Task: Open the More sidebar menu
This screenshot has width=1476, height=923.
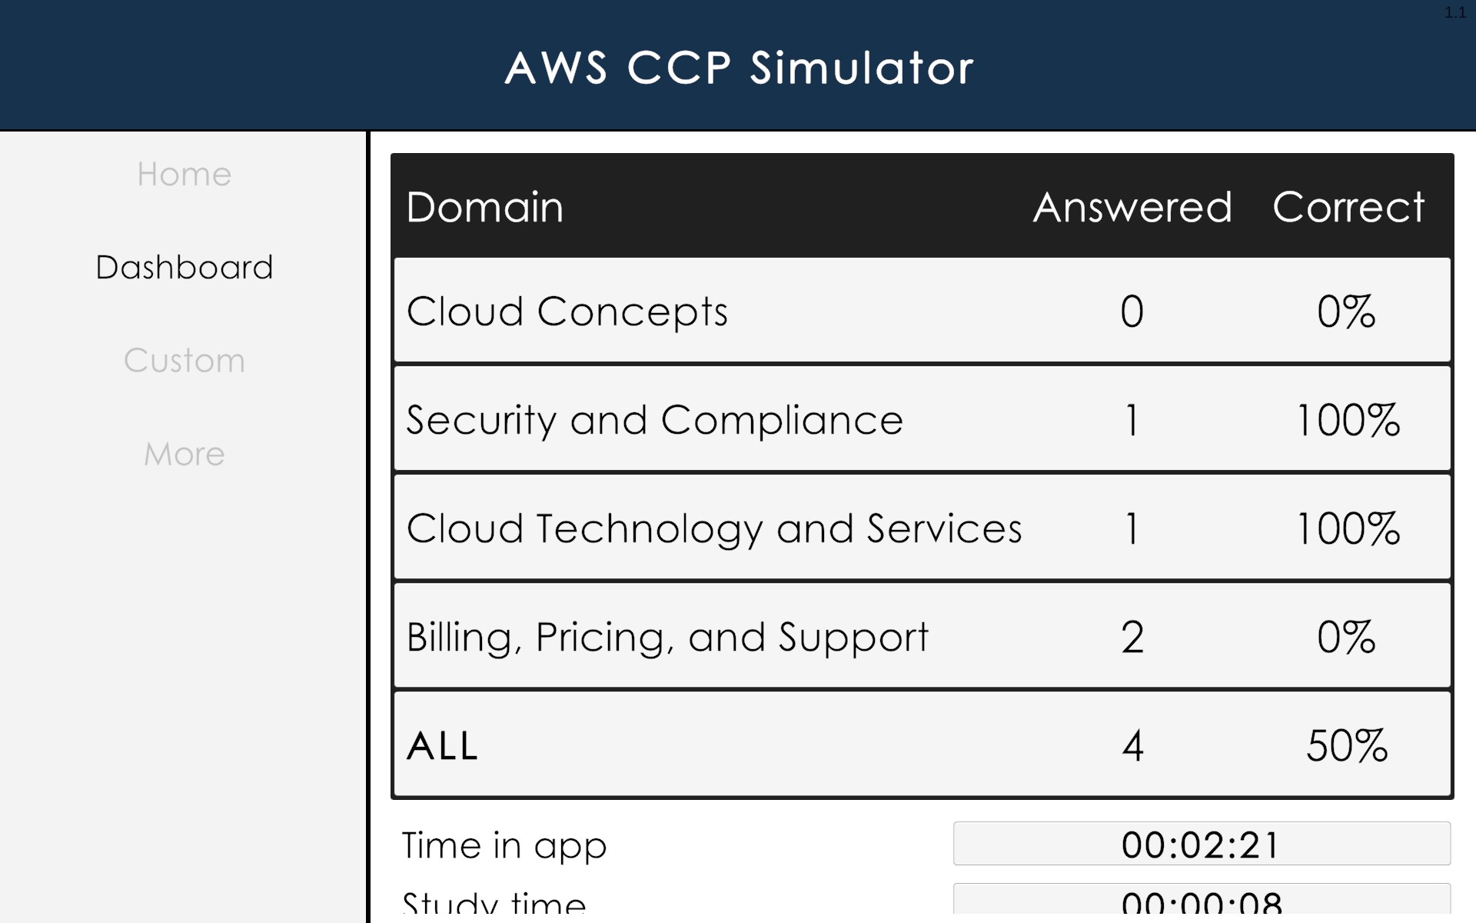Action: 184,454
